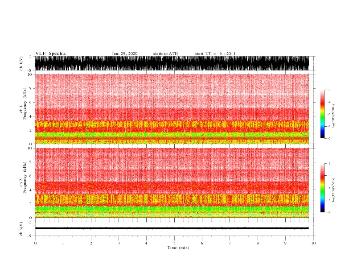
Task: Click the "-3" tick on ch.1 colorbar
Action: coord(329,90)
